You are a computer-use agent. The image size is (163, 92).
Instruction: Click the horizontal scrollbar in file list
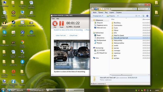click(x=122, y=75)
